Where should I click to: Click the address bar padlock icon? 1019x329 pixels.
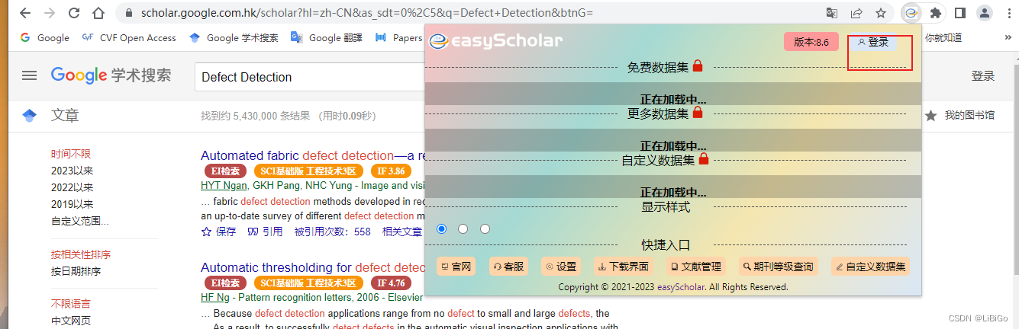[x=127, y=13]
